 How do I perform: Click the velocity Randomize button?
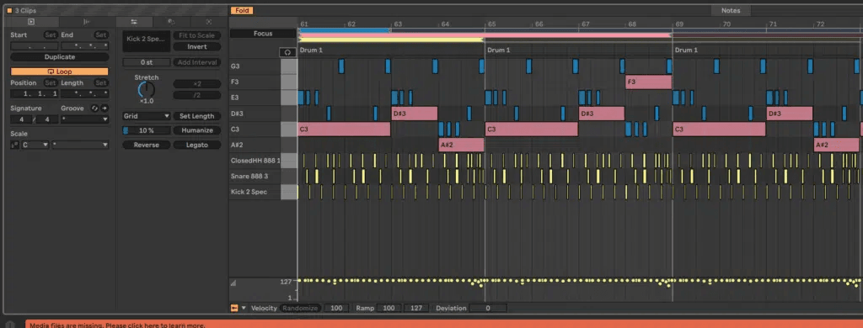[x=300, y=308]
